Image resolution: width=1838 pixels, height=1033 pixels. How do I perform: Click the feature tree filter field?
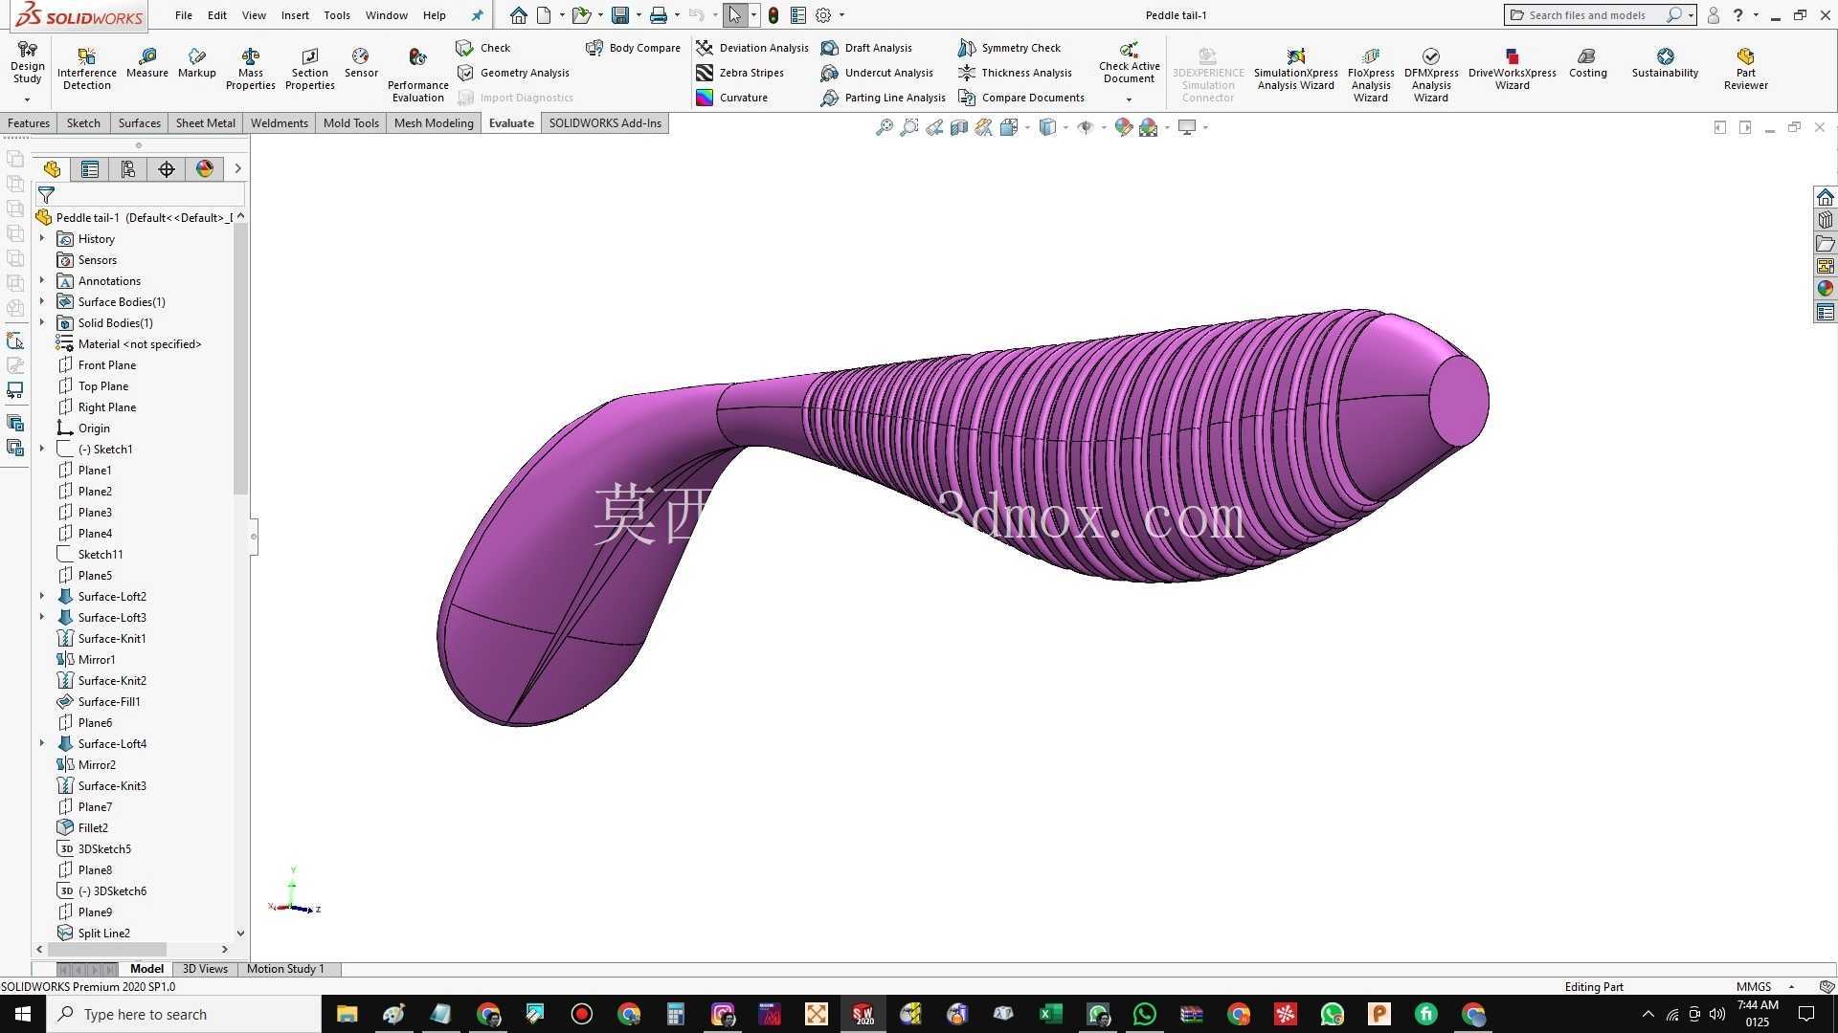(140, 195)
